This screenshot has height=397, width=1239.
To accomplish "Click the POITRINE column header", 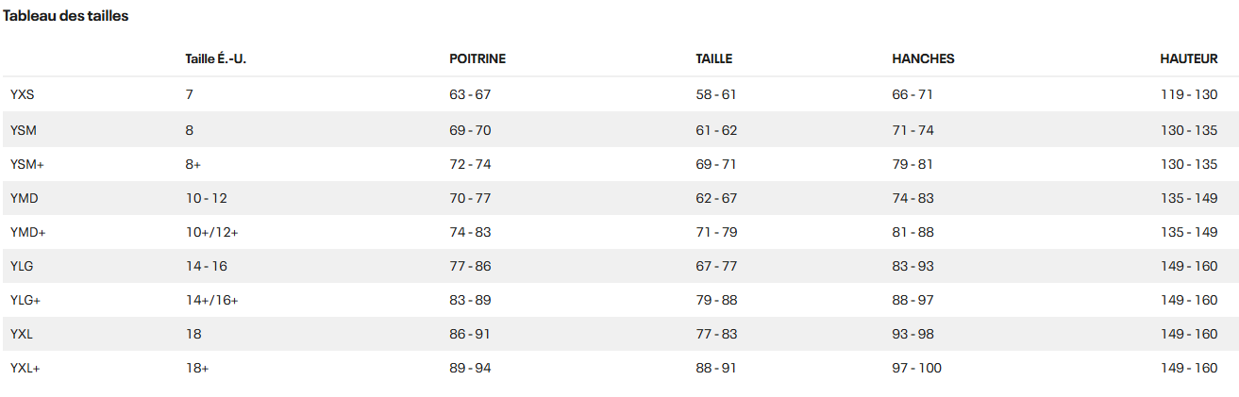I will [477, 58].
